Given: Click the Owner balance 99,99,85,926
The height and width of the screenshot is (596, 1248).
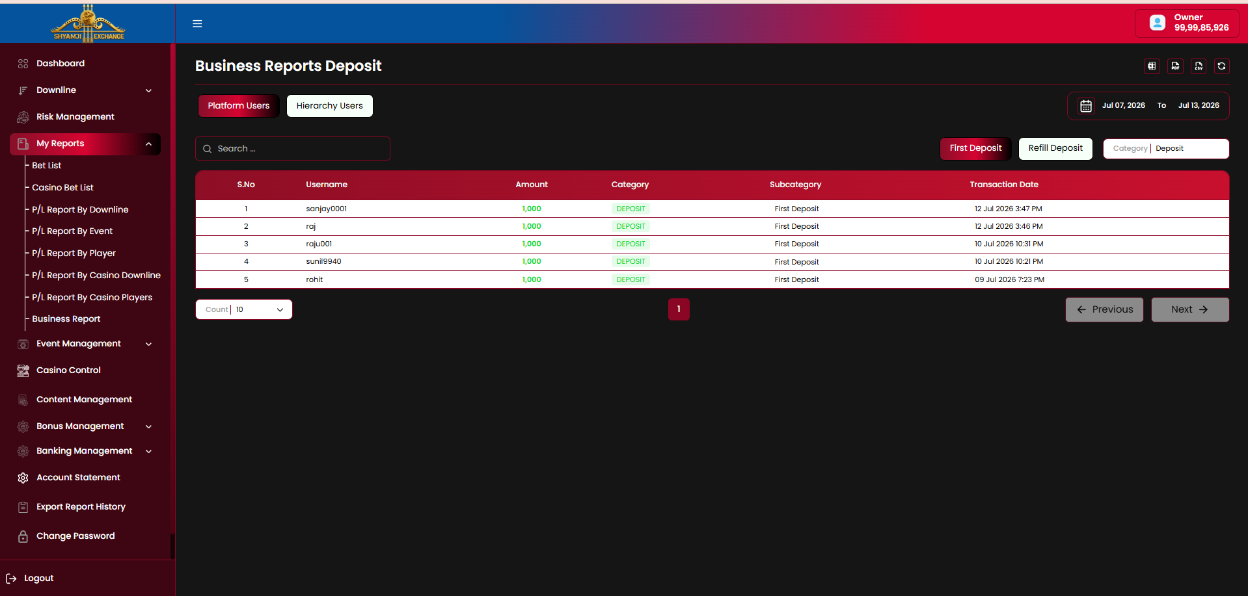Looking at the screenshot, I should (x=1201, y=28).
